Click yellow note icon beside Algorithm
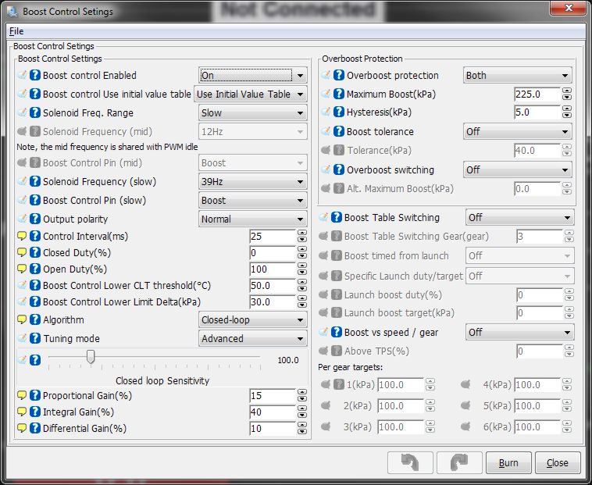592x485 pixels. [22, 320]
